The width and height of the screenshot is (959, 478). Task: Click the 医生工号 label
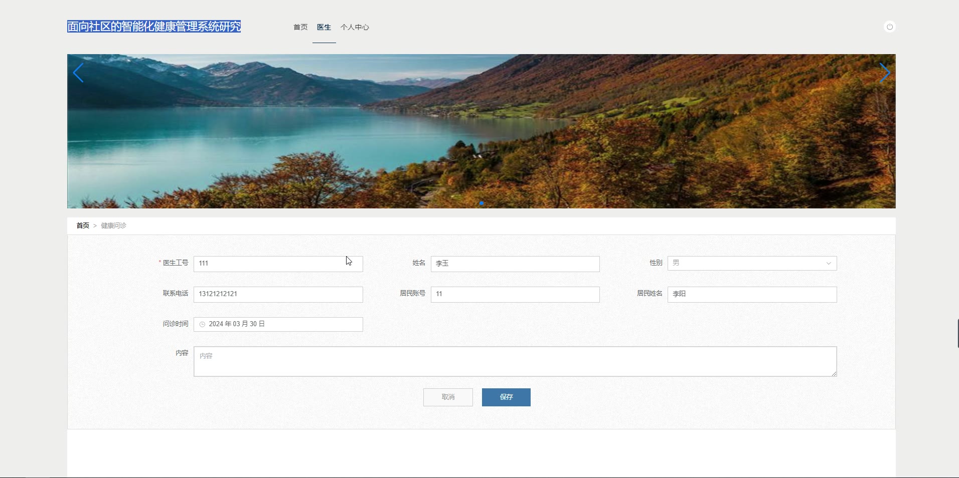pyautogui.click(x=175, y=263)
